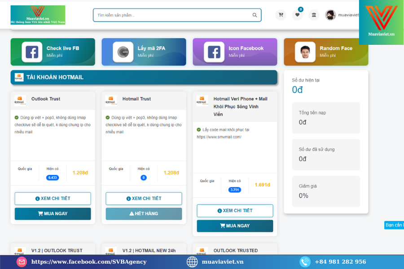The height and width of the screenshot is (269, 404).
Task: Click XEM CHI TIẾT for Hotmail Veri Phone
Action: pos(235,211)
